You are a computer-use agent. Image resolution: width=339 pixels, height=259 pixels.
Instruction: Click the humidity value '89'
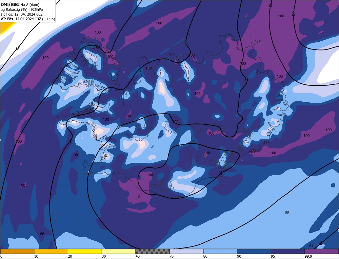tap(287, 212)
